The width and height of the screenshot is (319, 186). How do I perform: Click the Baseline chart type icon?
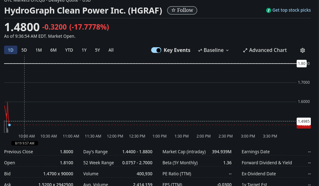click(x=200, y=50)
